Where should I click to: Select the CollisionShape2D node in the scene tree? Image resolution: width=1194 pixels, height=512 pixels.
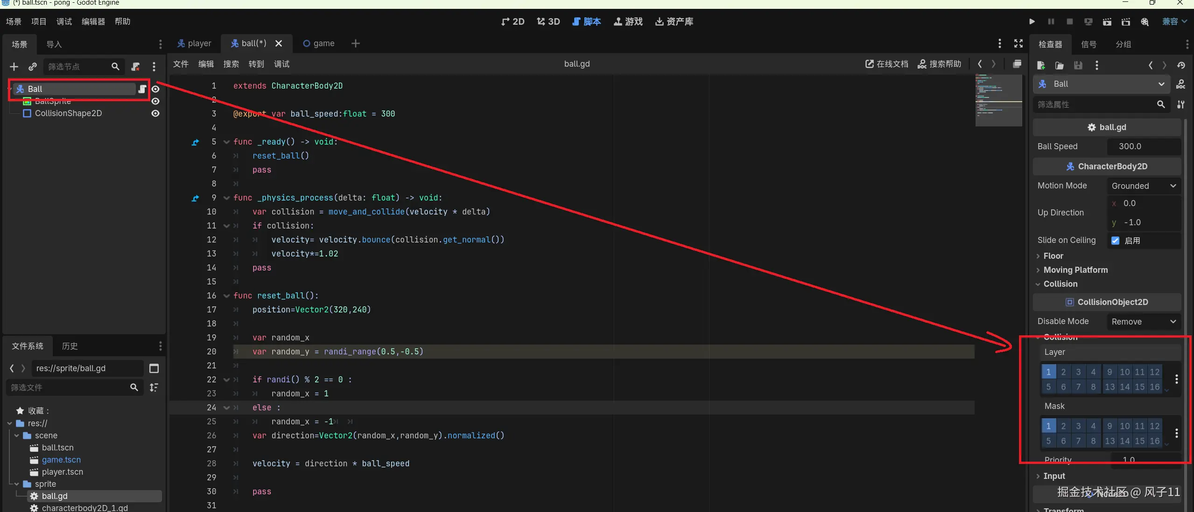point(68,113)
